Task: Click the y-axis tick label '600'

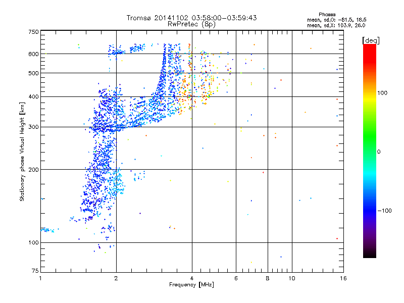Action: tap(33, 54)
